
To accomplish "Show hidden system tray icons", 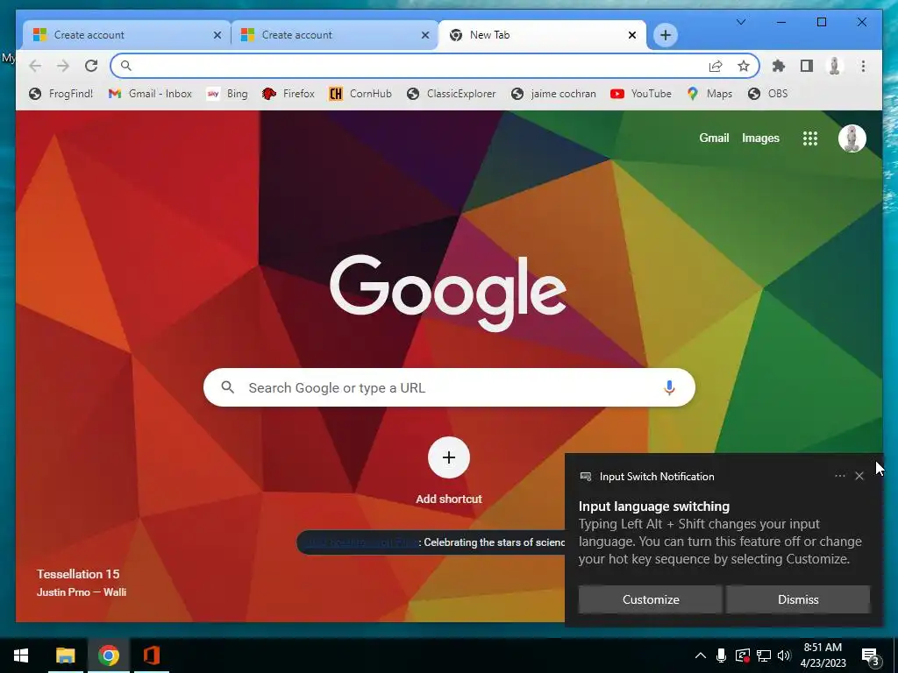I will (x=700, y=655).
